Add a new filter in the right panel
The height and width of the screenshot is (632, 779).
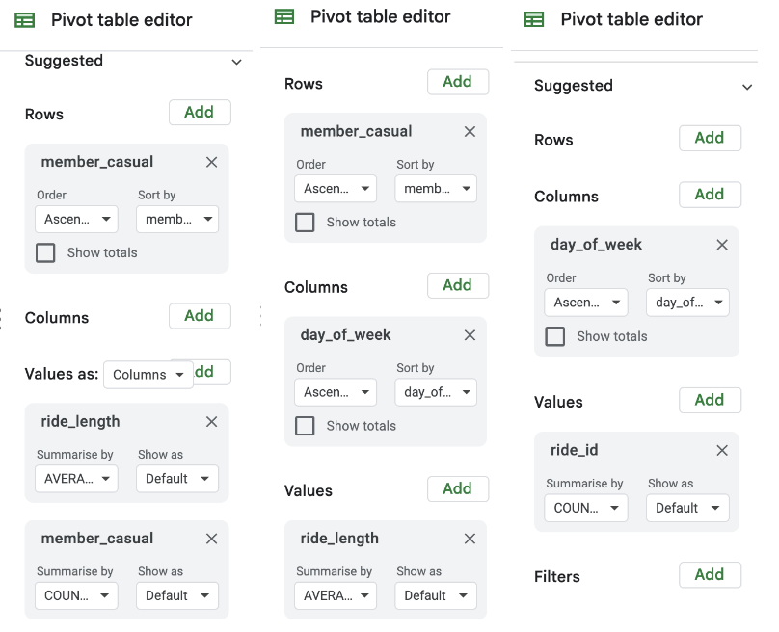[710, 574]
